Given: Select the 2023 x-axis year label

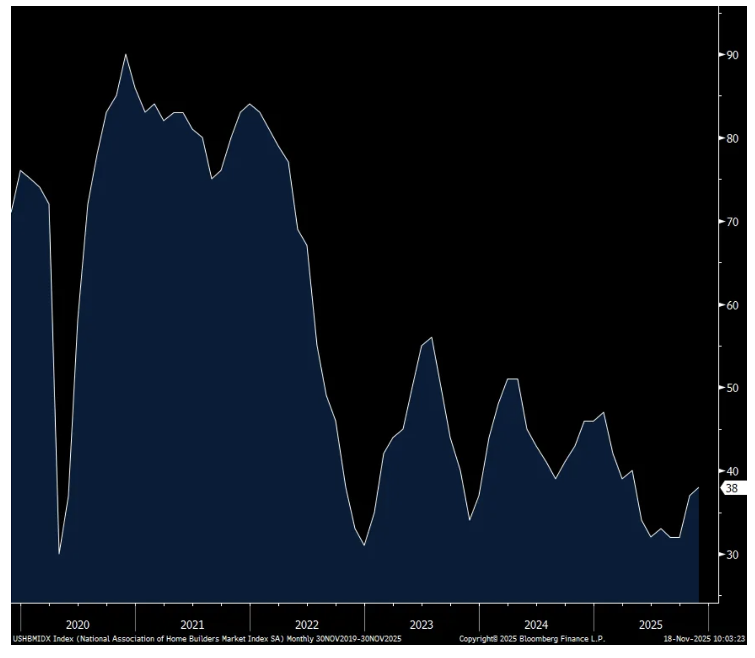Looking at the screenshot, I should click(x=421, y=625).
